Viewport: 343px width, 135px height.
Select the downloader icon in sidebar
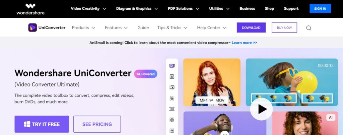(172, 77)
